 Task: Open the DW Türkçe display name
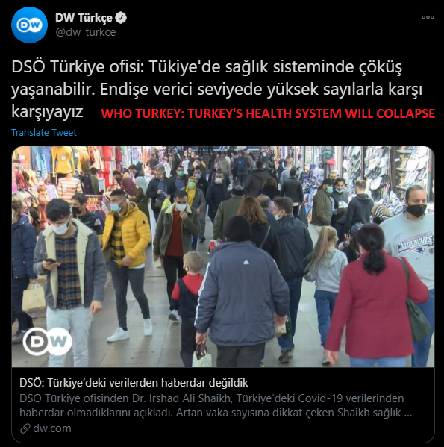pos(84,18)
